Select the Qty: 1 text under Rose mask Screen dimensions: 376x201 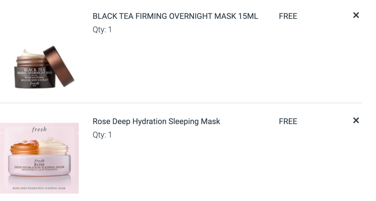(x=102, y=135)
